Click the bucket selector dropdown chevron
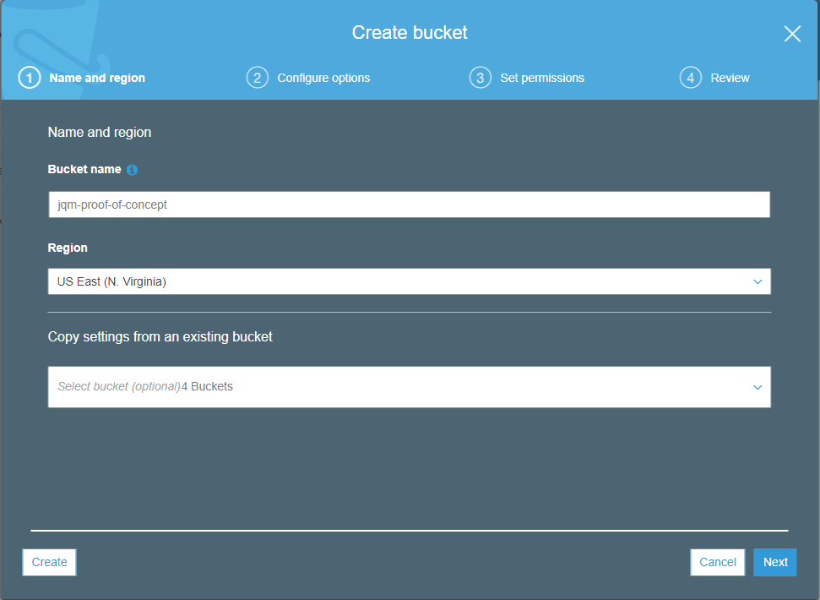This screenshot has width=820, height=600. [759, 386]
